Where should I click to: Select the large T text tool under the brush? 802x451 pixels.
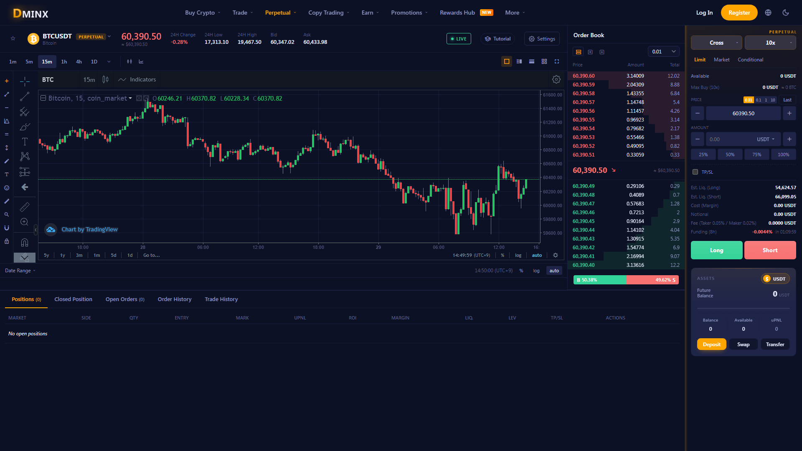25,142
